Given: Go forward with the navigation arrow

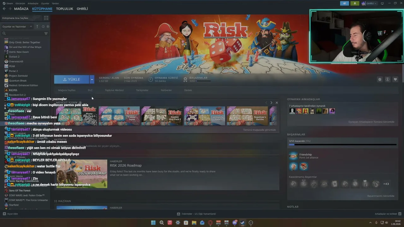Looking at the screenshot, I should click(x=9, y=9).
